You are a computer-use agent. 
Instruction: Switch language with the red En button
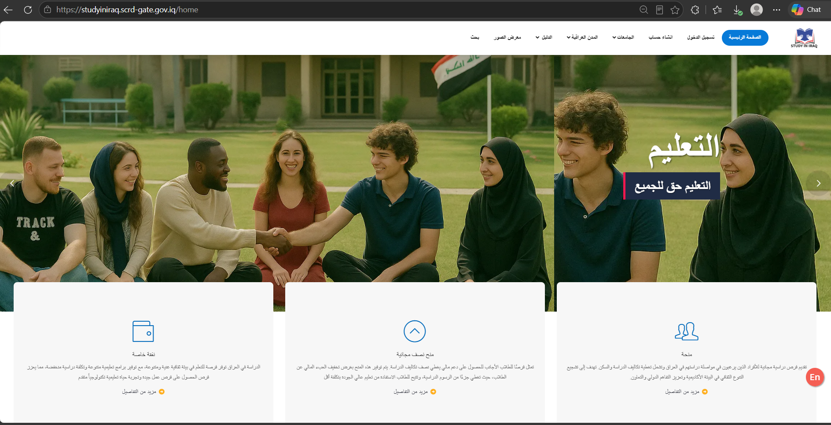[815, 377]
